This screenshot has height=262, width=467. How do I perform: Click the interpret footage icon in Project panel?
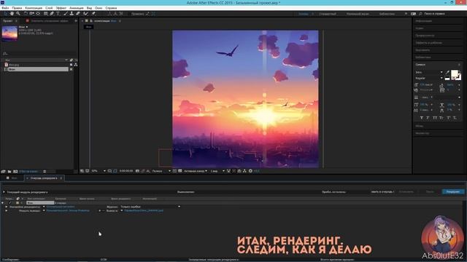pos(3,172)
